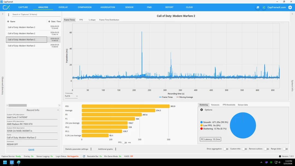This screenshot has height=166, width=295.
Task: Sort captures by Date / Time arrow
Action: click(x=49, y=22)
